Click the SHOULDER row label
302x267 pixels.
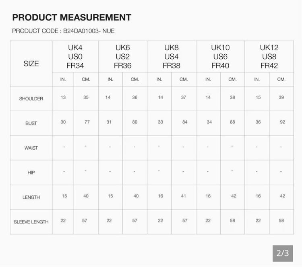click(x=31, y=99)
